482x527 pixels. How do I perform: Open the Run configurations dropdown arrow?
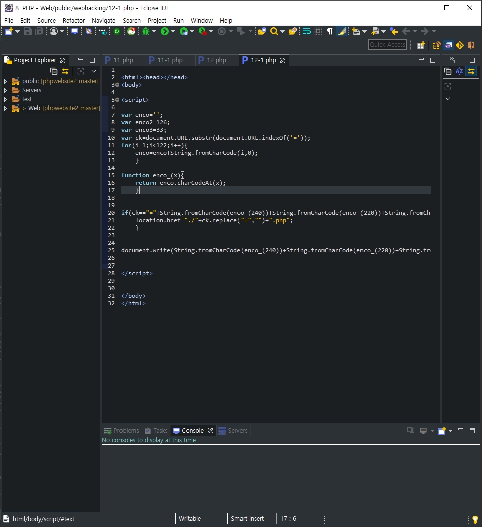(173, 31)
